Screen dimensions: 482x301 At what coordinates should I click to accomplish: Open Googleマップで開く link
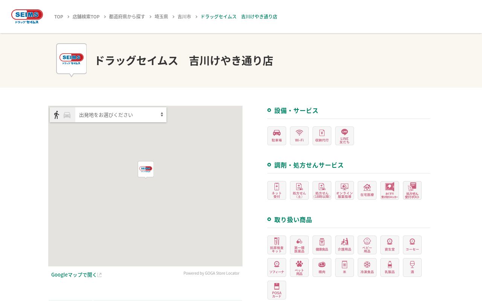76,275
